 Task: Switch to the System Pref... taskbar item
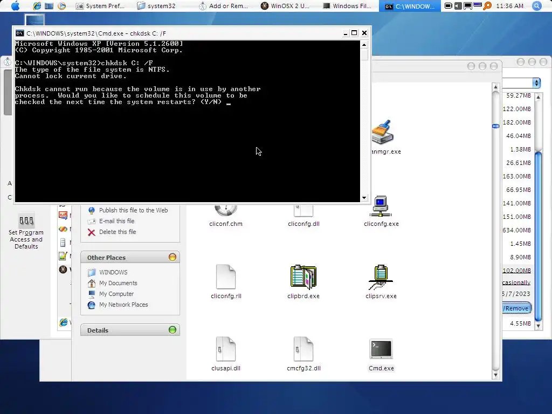coord(100,5)
